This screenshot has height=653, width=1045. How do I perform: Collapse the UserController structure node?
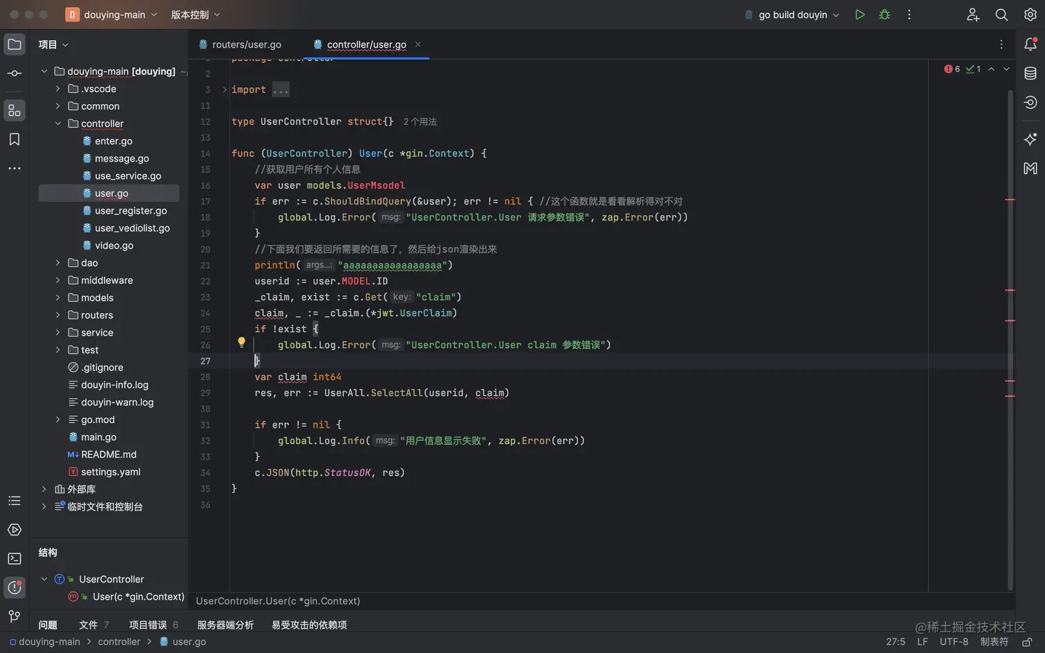[x=44, y=579]
